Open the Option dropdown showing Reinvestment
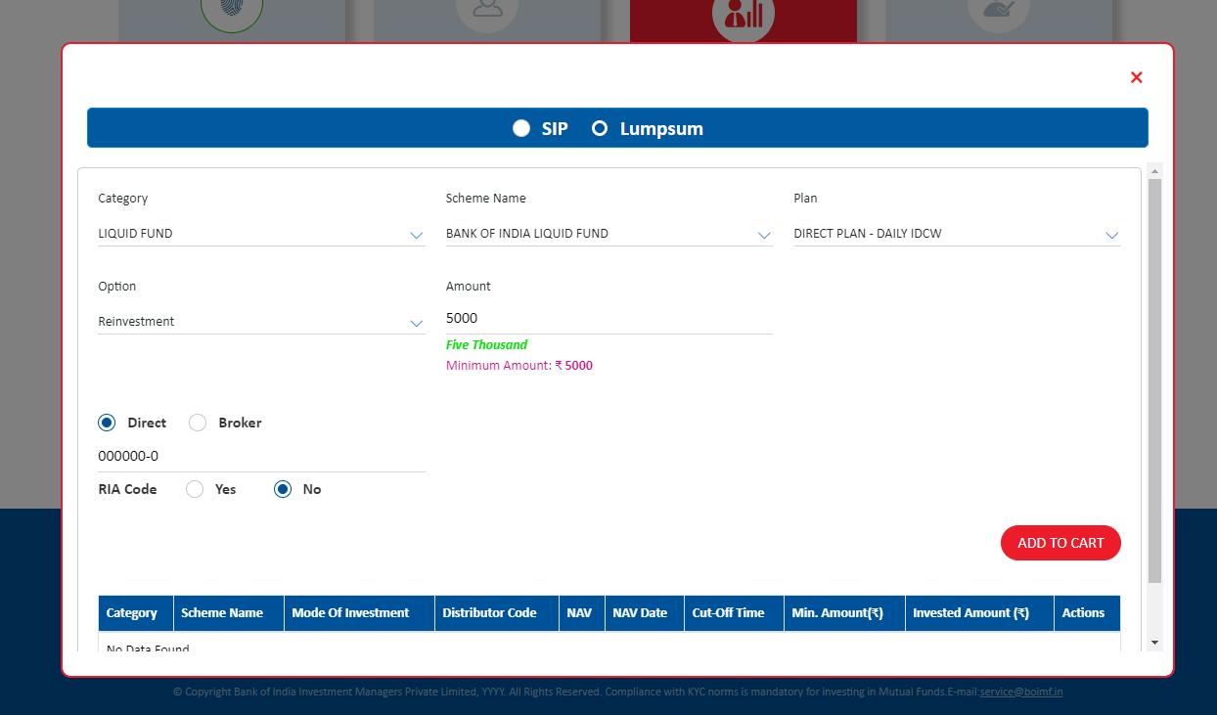This screenshot has width=1217, height=715. (x=261, y=322)
